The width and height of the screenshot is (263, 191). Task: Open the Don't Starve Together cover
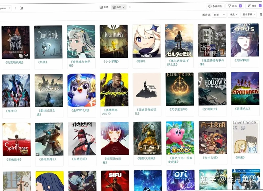click(x=15, y=42)
